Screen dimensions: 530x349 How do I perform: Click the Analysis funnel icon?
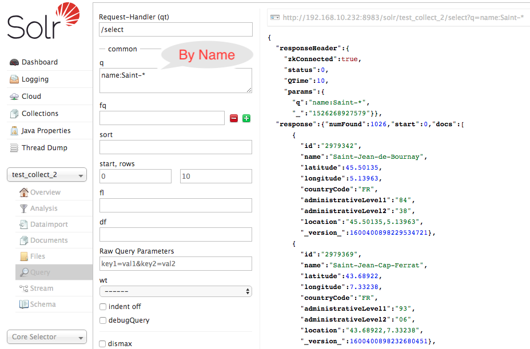pyautogui.click(x=23, y=208)
